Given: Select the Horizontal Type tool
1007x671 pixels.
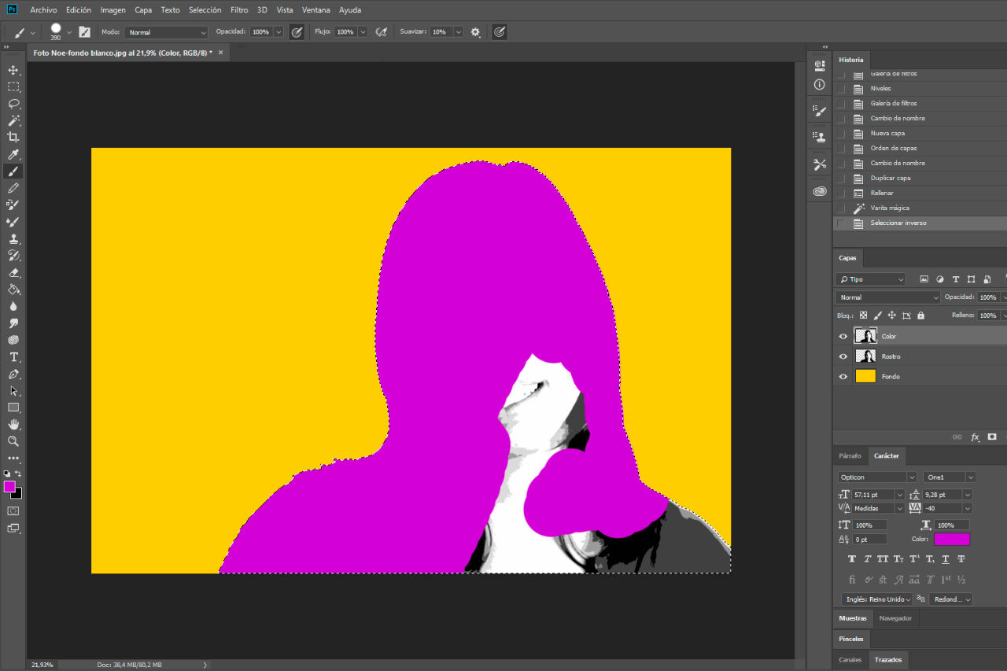Looking at the screenshot, I should click(x=13, y=356).
